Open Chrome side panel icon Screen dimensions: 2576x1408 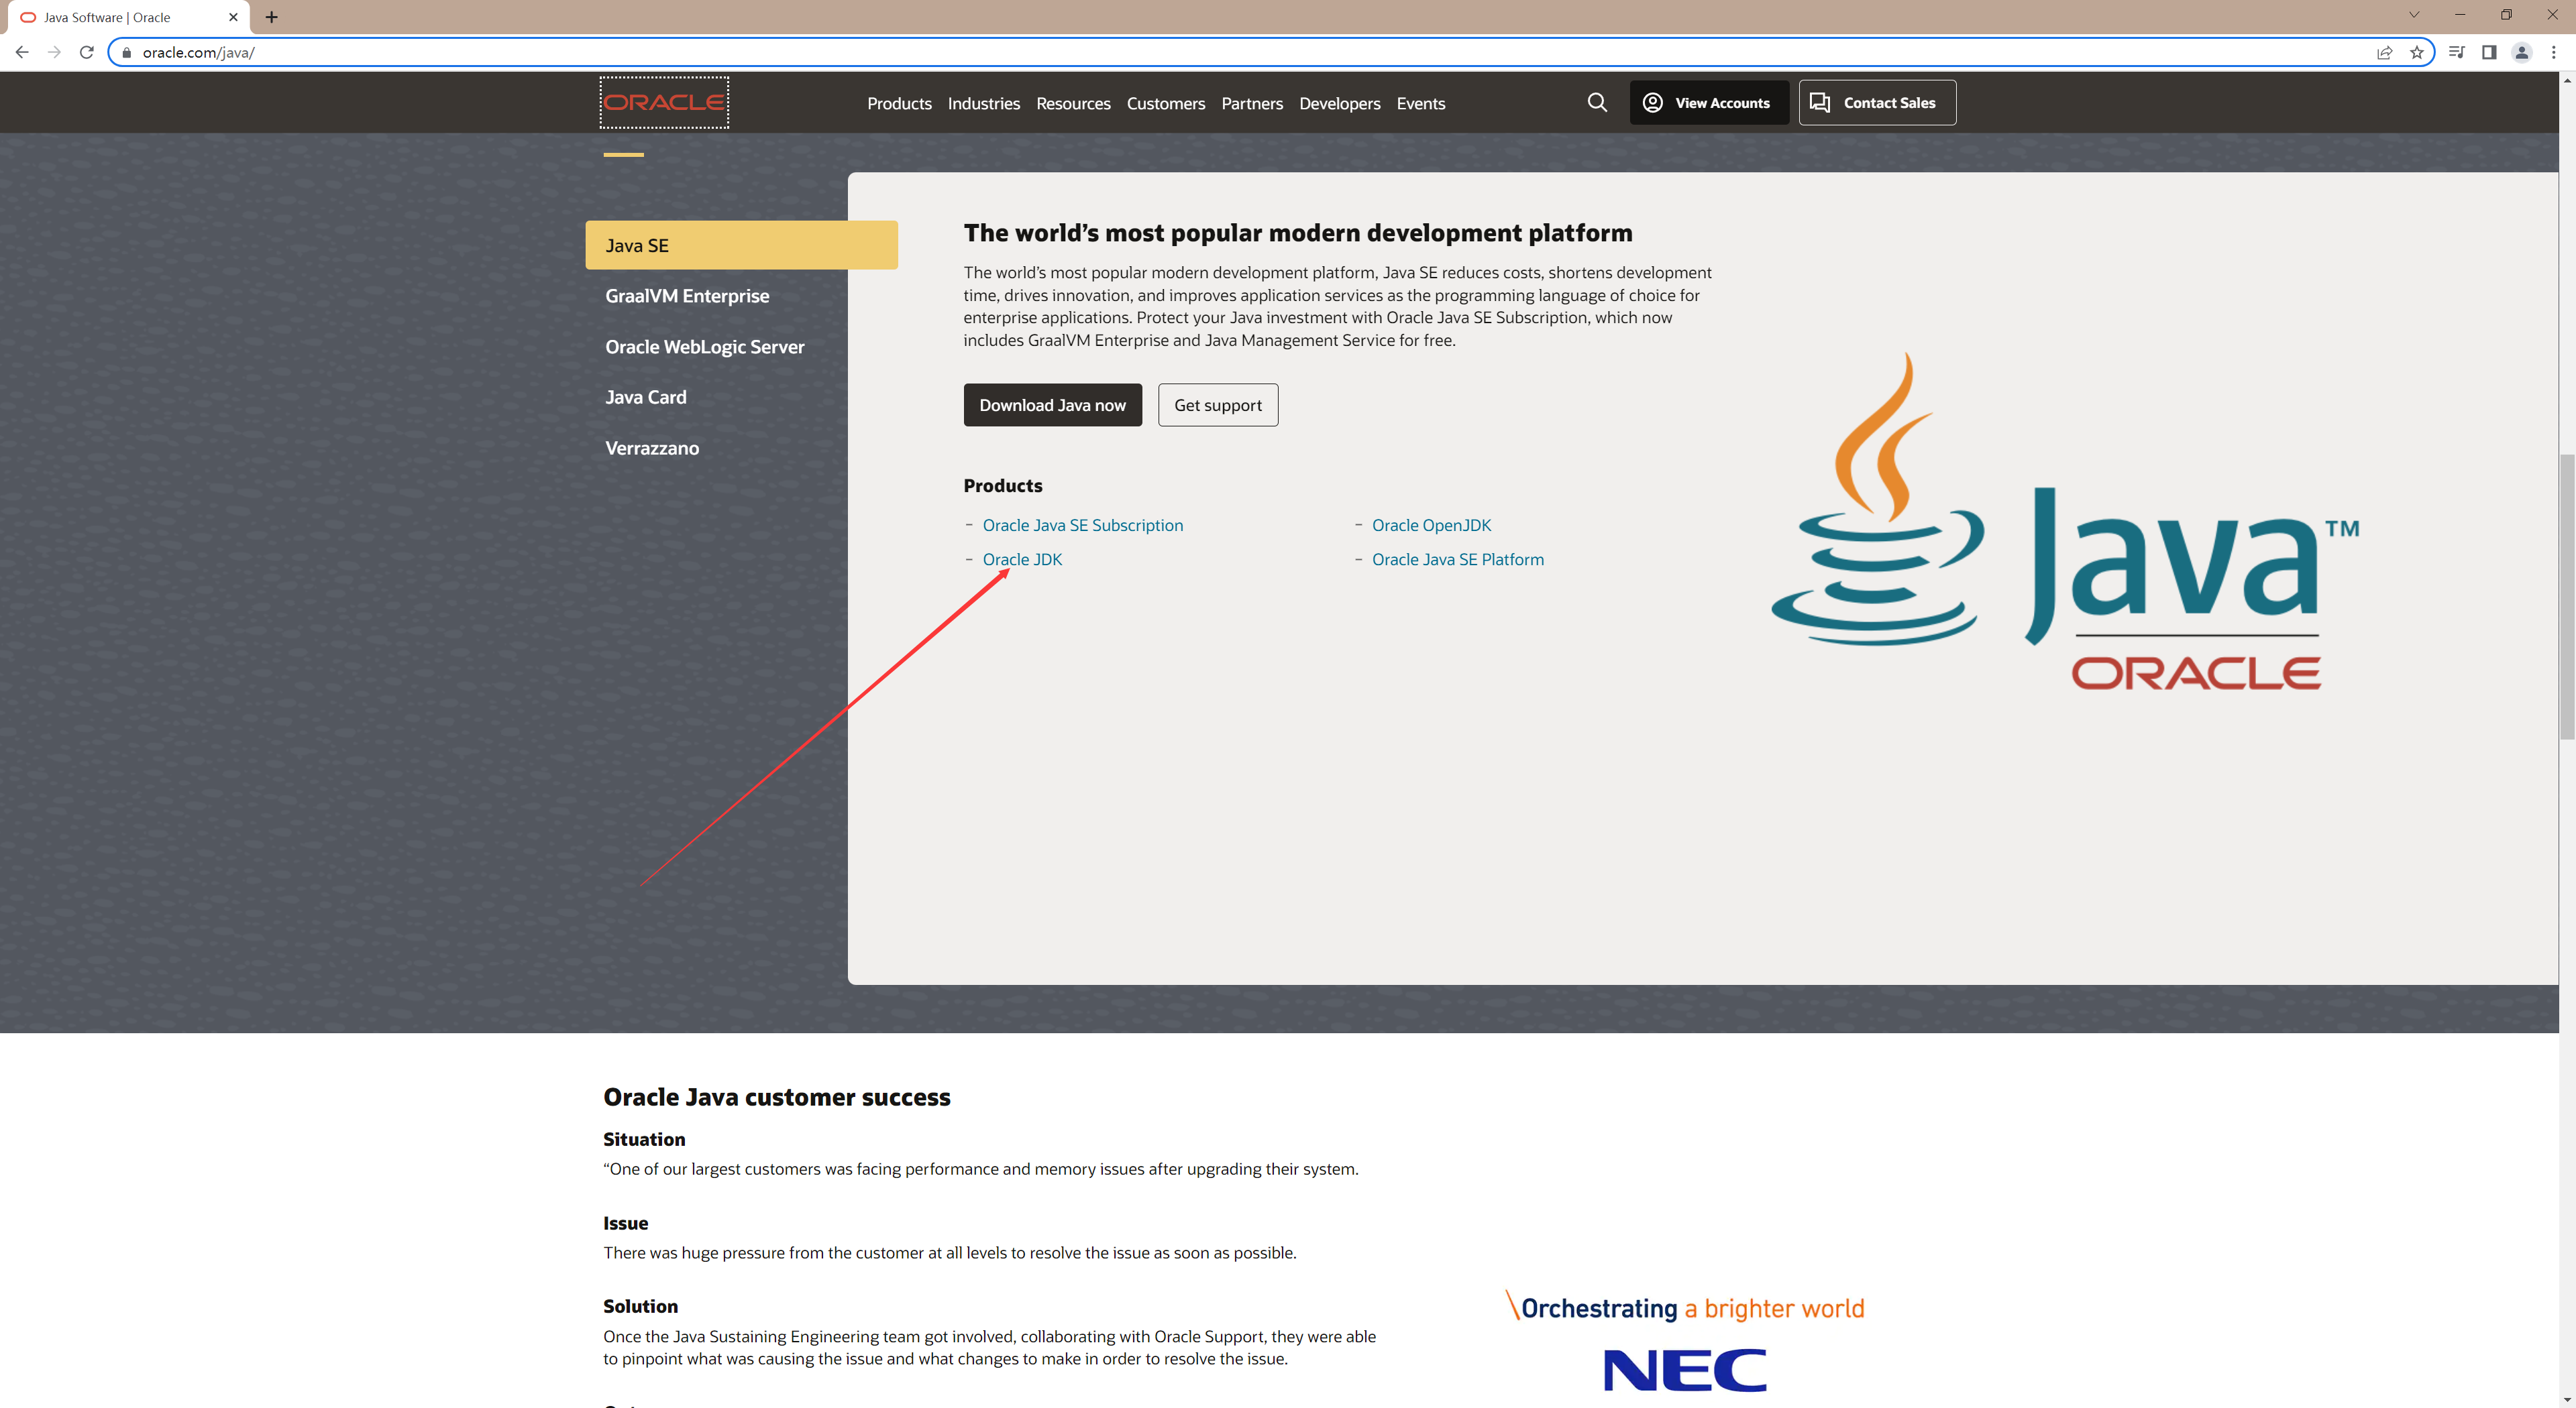[2489, 52]
